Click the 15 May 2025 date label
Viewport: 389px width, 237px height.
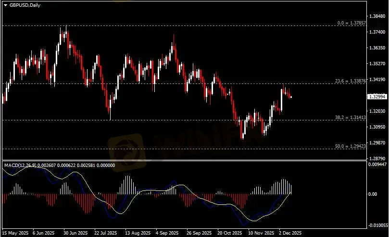(15, 233)
